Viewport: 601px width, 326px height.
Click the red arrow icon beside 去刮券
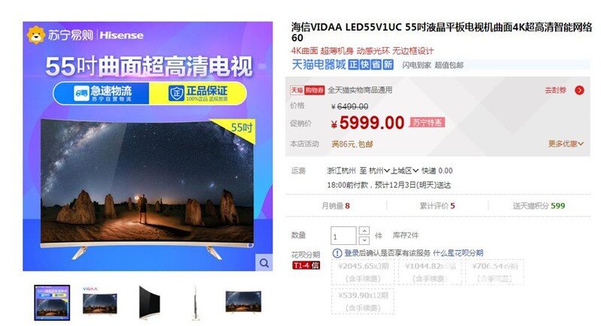click(x=579, y=90)
